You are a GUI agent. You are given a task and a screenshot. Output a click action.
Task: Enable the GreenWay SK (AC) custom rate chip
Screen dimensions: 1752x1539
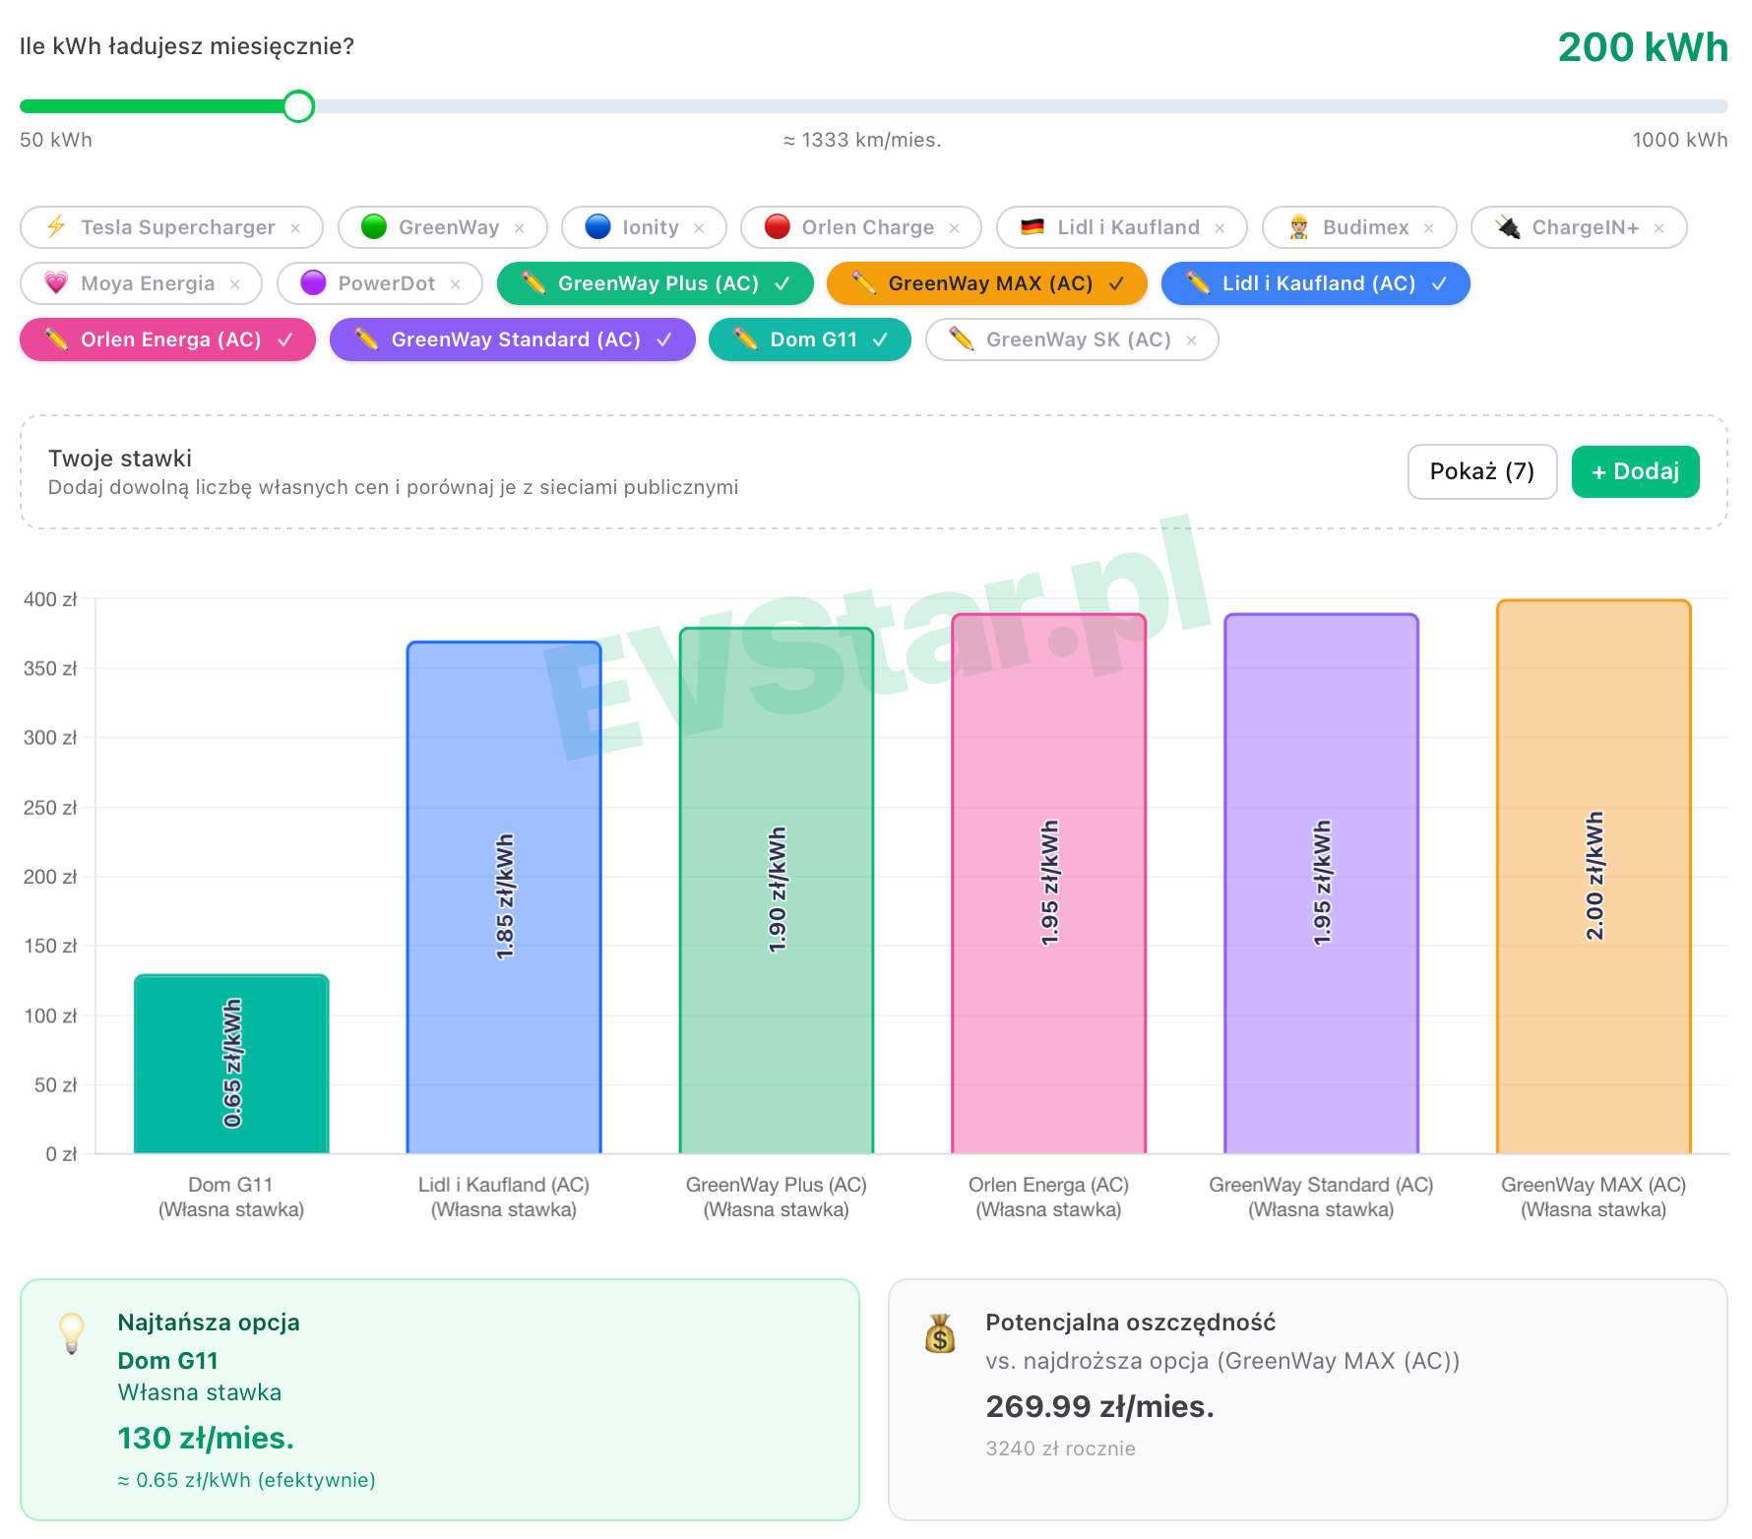(1072, 339)
